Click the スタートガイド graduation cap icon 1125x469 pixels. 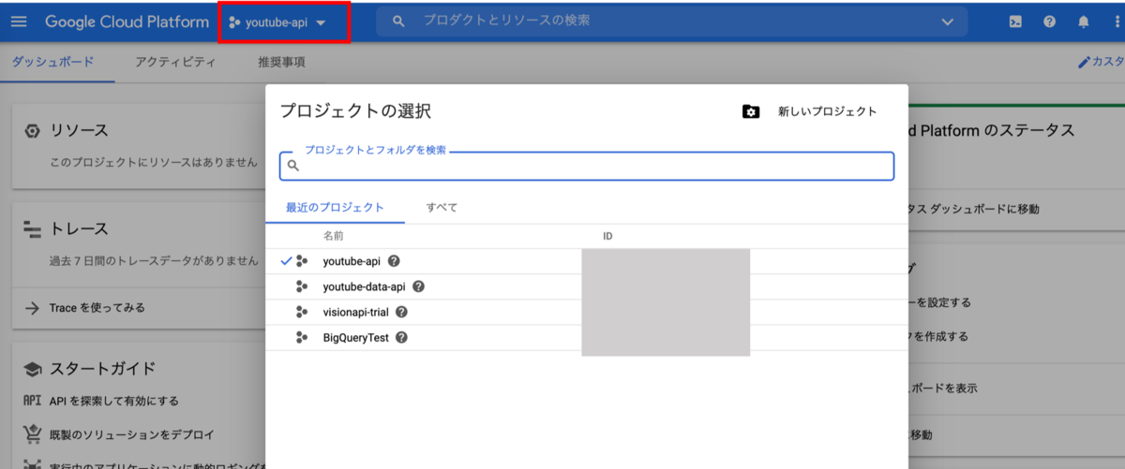(32, 369)
